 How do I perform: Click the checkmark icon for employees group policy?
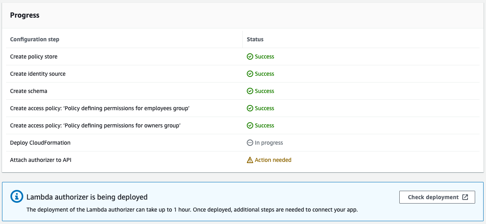tap(250, 108)
